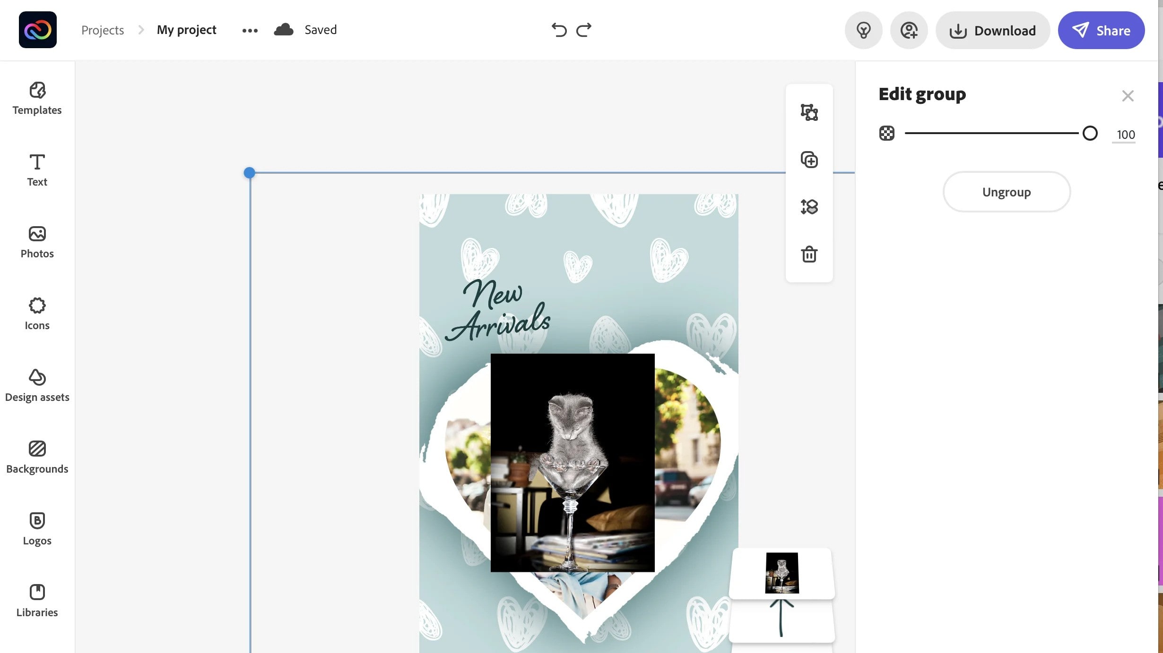Viewport: 1163px width, 653px height.
Task: Select the Design assets panel
Action: point(37,385)
